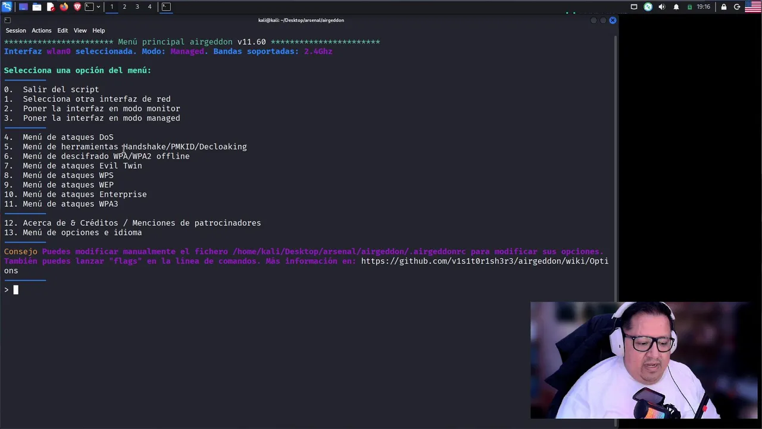This screenshot has height=429, width=762.
Task: Open the Kali dragon applications menu
Action: point(7,7)
